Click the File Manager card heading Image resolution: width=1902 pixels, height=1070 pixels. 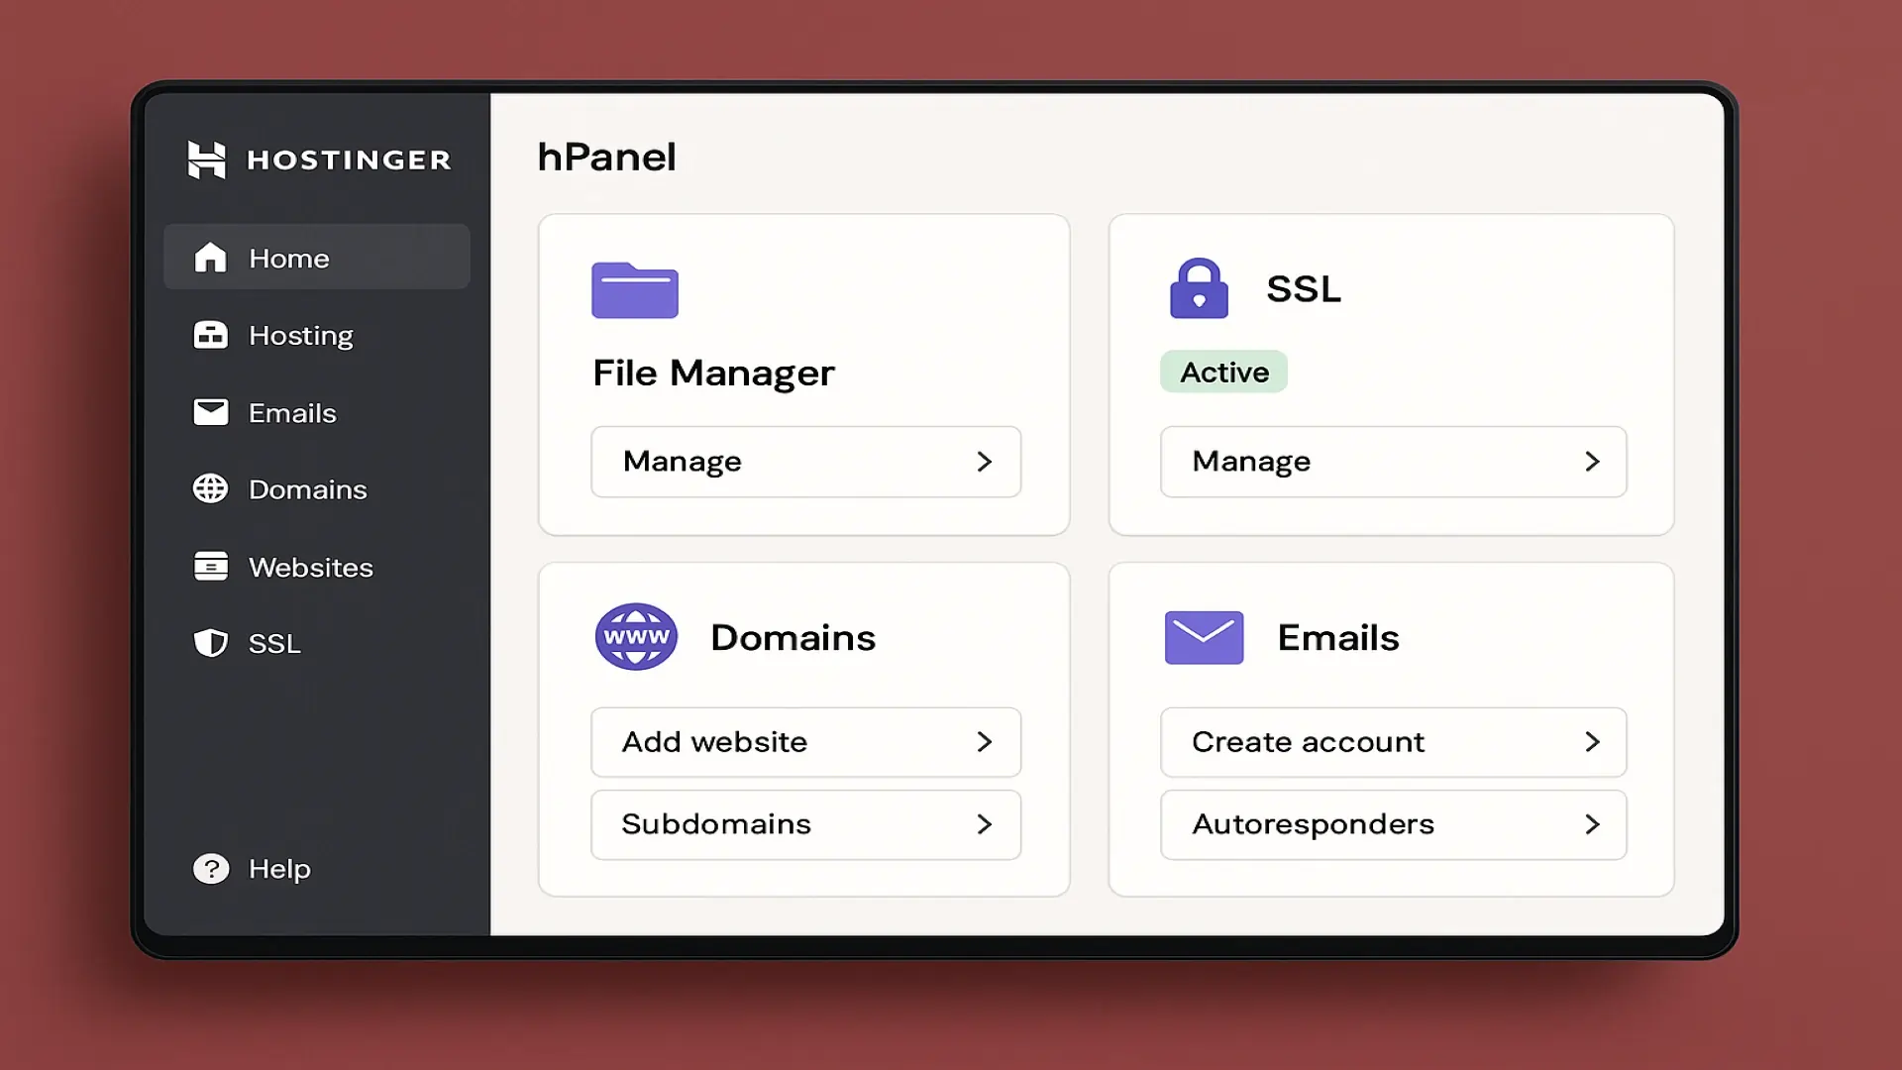click(x=713, y=374)
